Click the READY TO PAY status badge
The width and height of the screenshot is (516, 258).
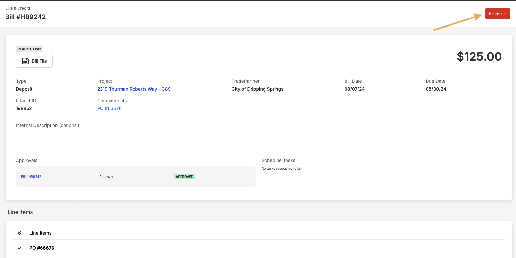tap(29, 49)
